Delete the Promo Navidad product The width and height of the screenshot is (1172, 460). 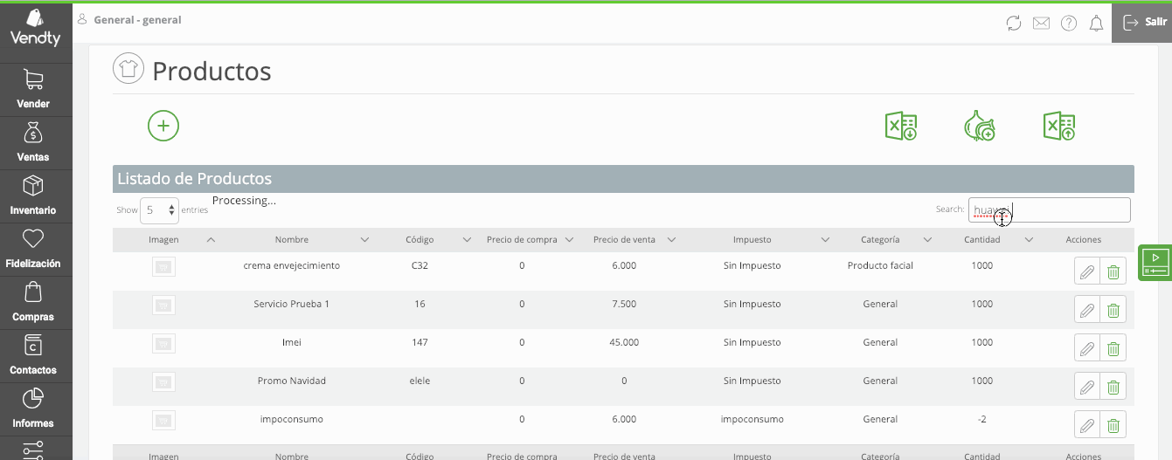click(1113, 387)
